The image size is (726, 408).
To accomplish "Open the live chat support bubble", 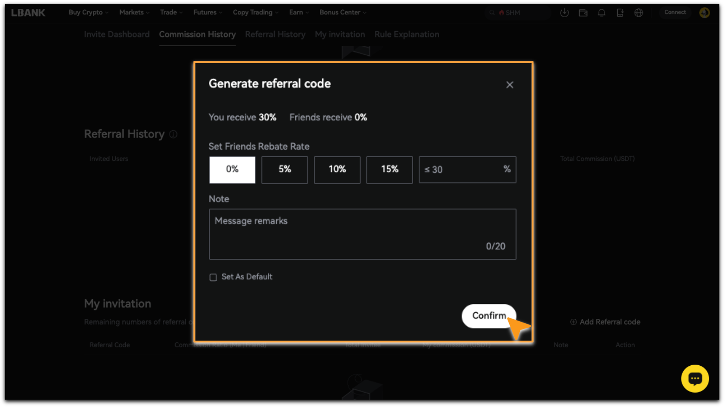I will pos(694,379).
